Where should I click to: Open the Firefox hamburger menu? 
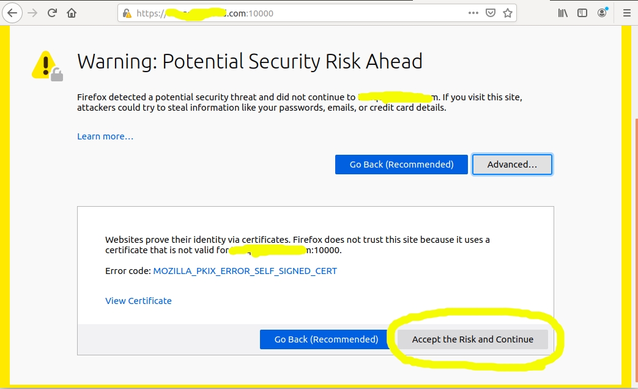(626, 13)
